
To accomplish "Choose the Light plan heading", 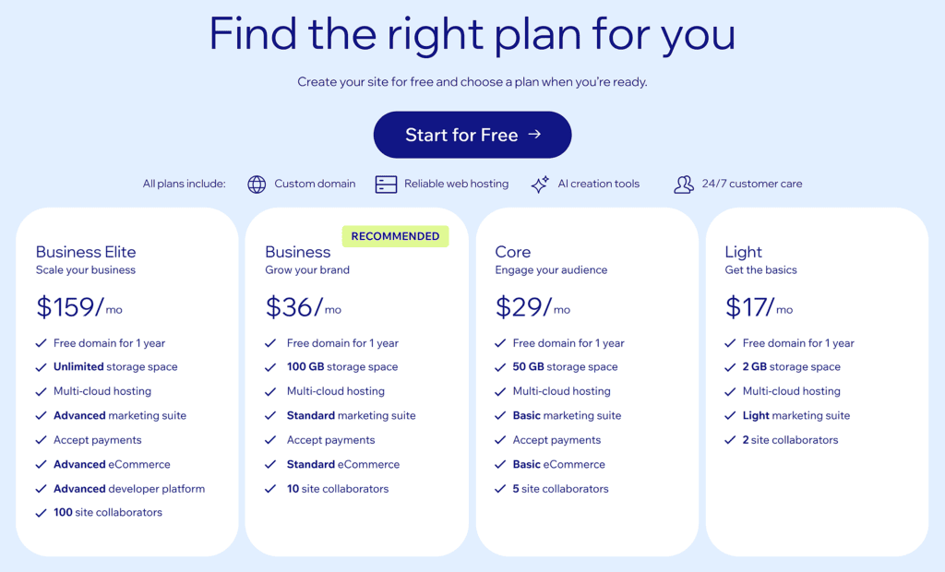I will click(744, 252).
